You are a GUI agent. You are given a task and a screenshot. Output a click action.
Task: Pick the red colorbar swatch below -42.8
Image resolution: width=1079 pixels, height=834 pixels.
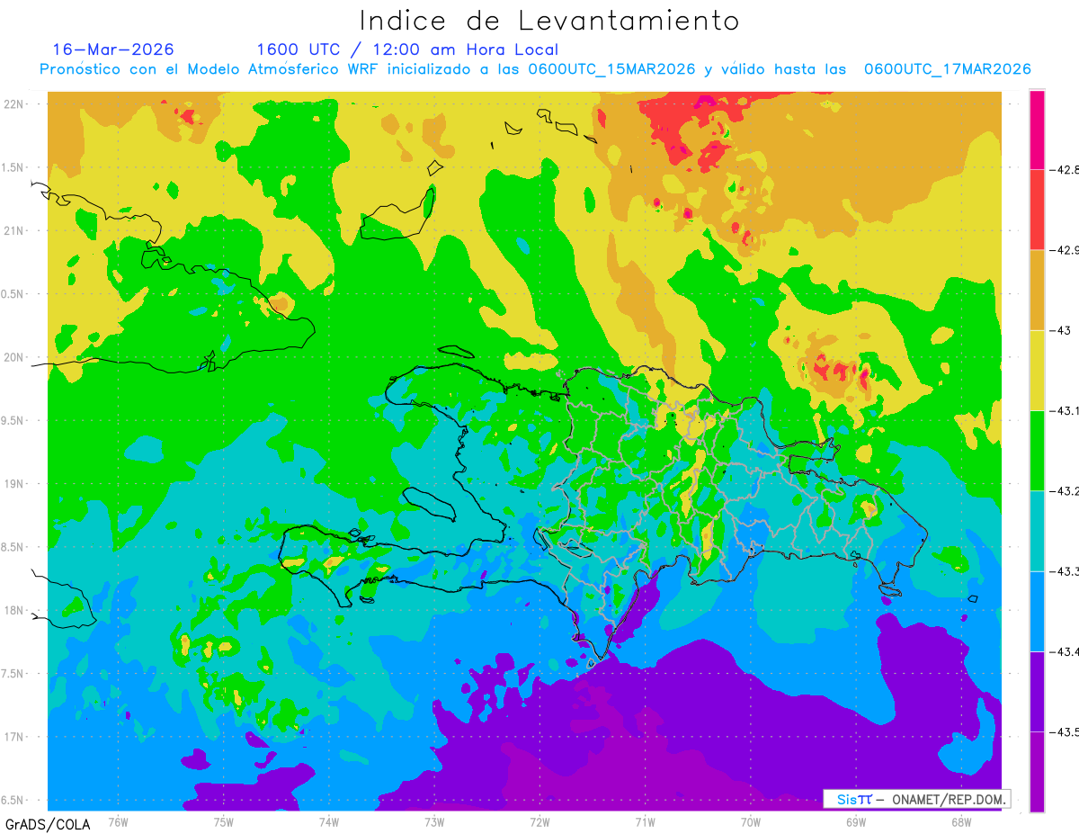(1037, 210)
